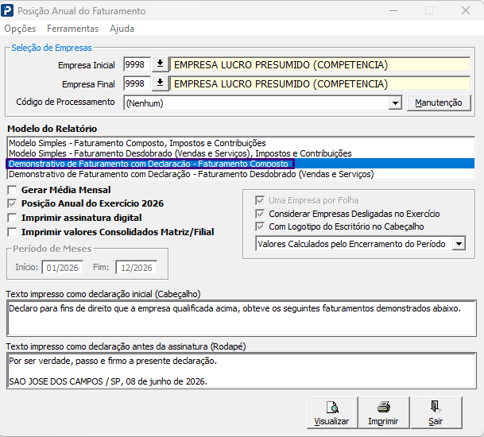Click the Fim period field 12/2026
This screenshot has height=437, width=484.
pyautogui.click(x=137, y=267)
